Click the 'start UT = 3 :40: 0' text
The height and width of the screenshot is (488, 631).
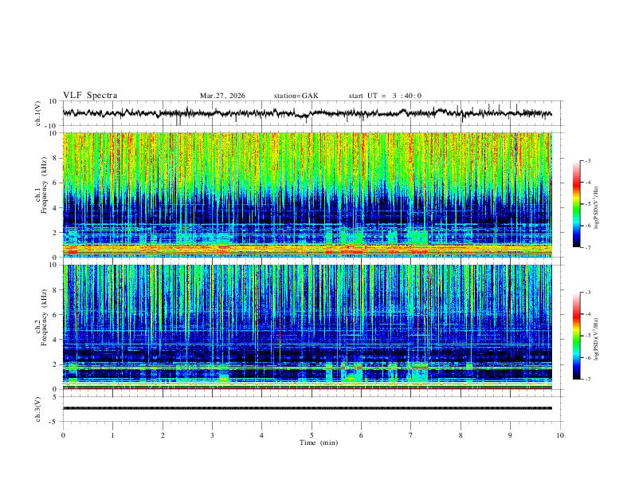385,96
